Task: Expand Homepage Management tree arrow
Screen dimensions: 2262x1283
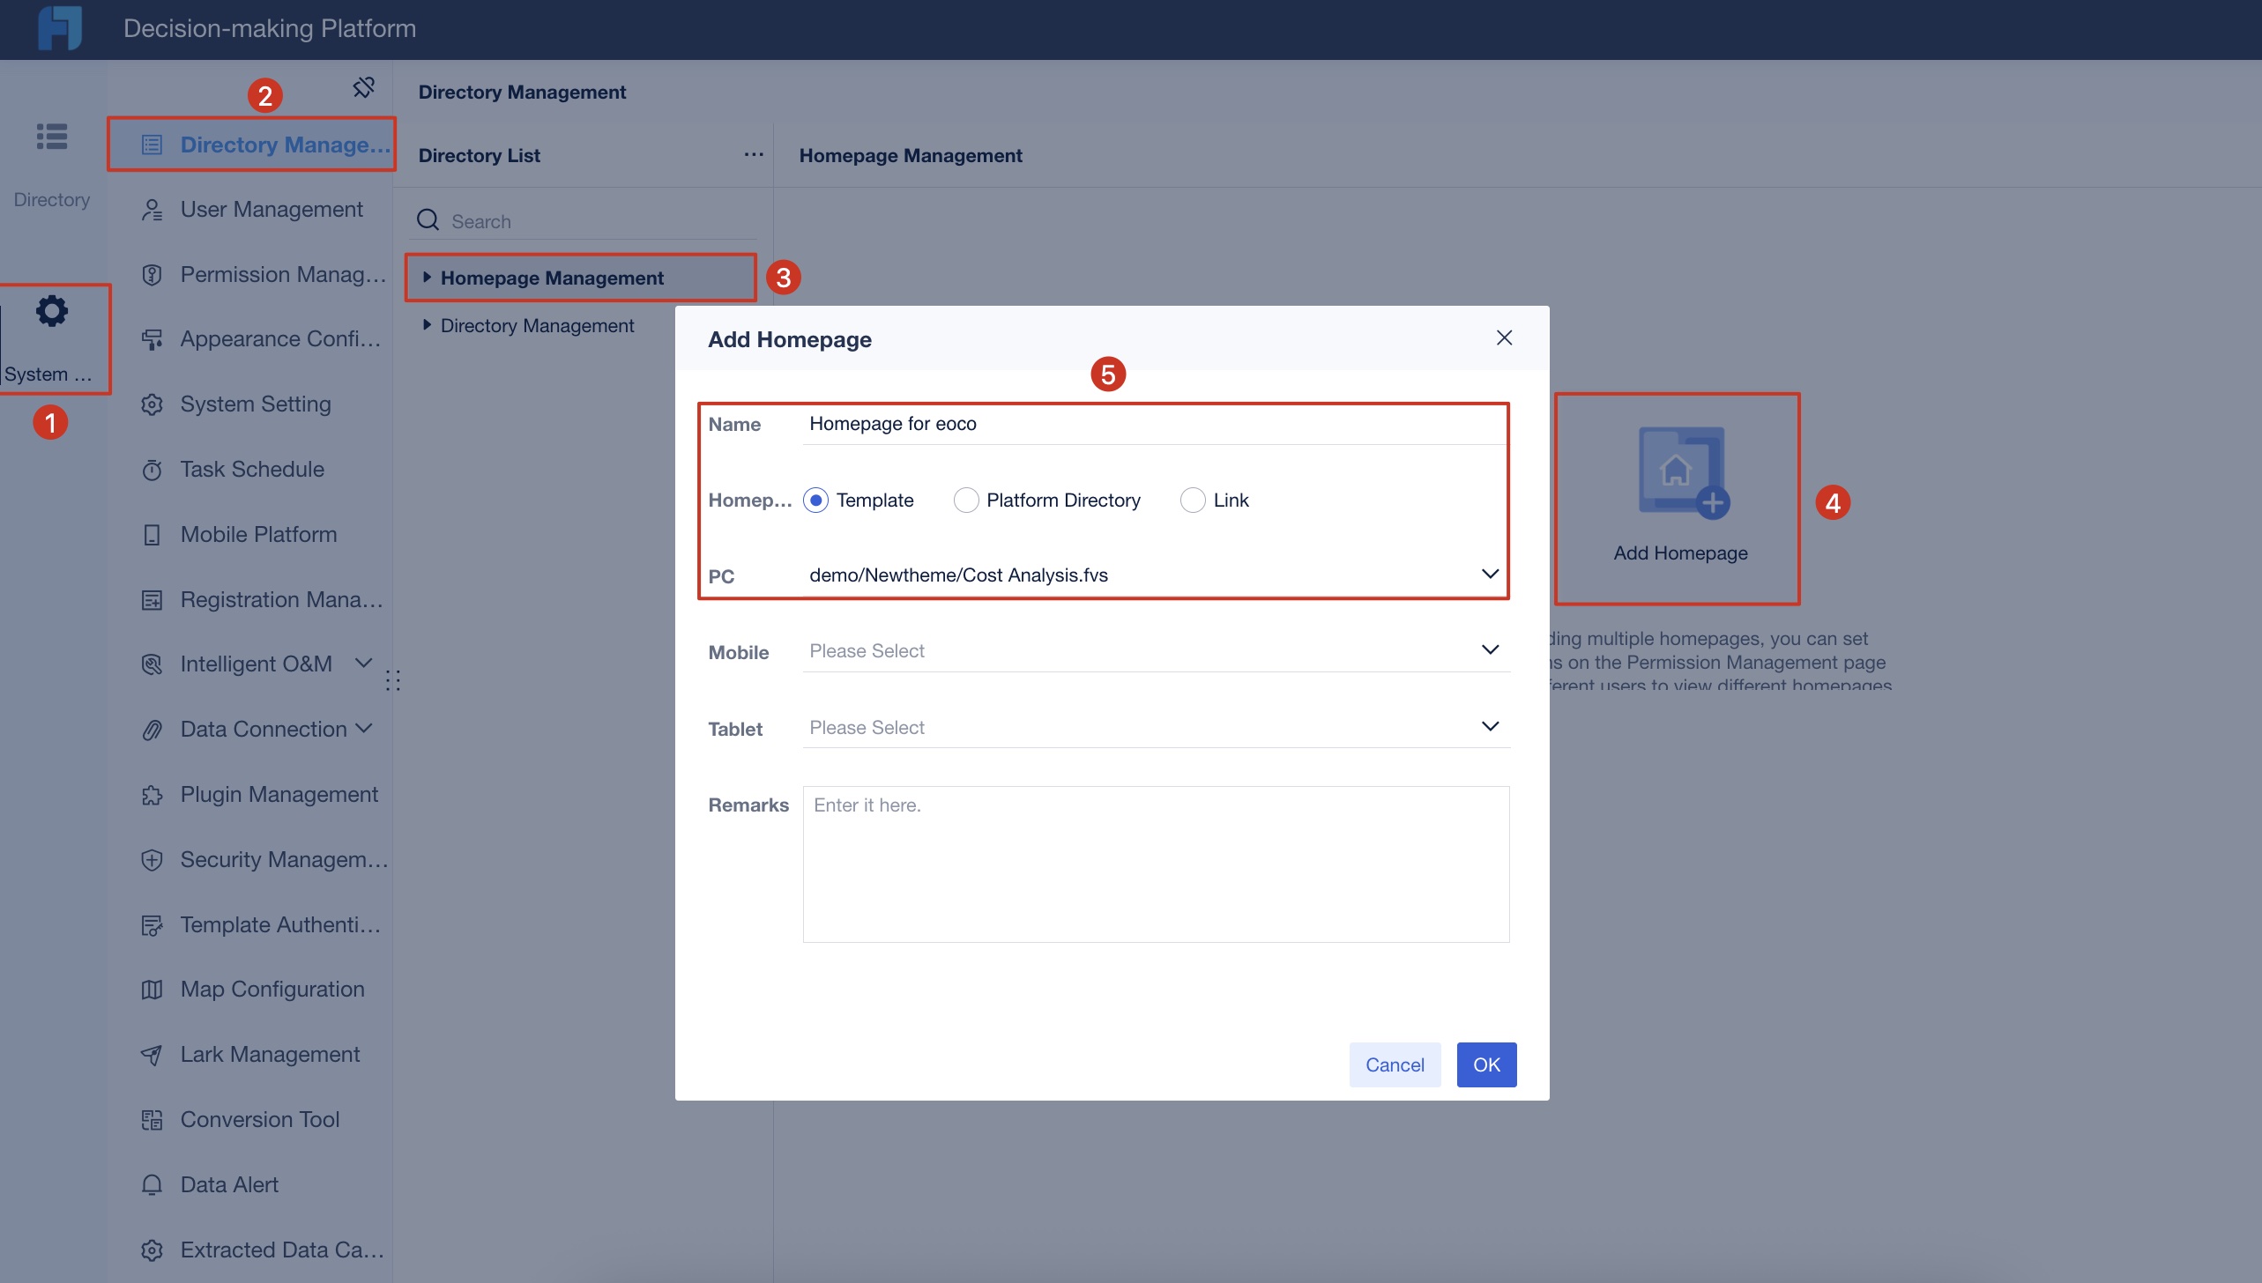Action: 427,277
